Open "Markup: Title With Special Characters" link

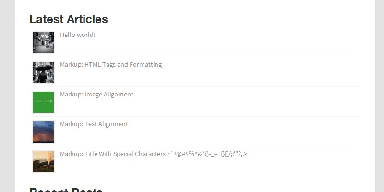[154, 154]
